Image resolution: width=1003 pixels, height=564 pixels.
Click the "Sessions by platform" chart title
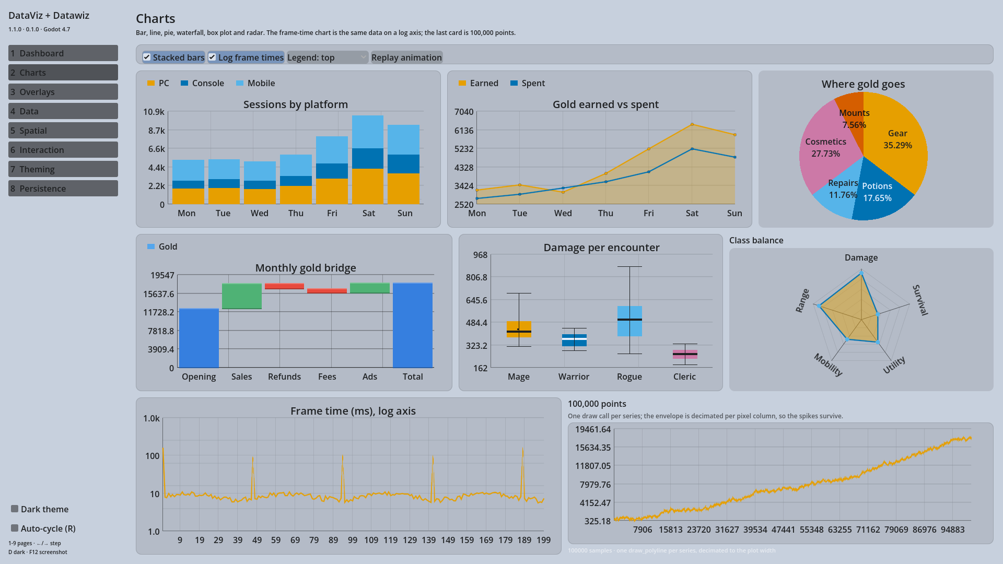click(296, 104)
